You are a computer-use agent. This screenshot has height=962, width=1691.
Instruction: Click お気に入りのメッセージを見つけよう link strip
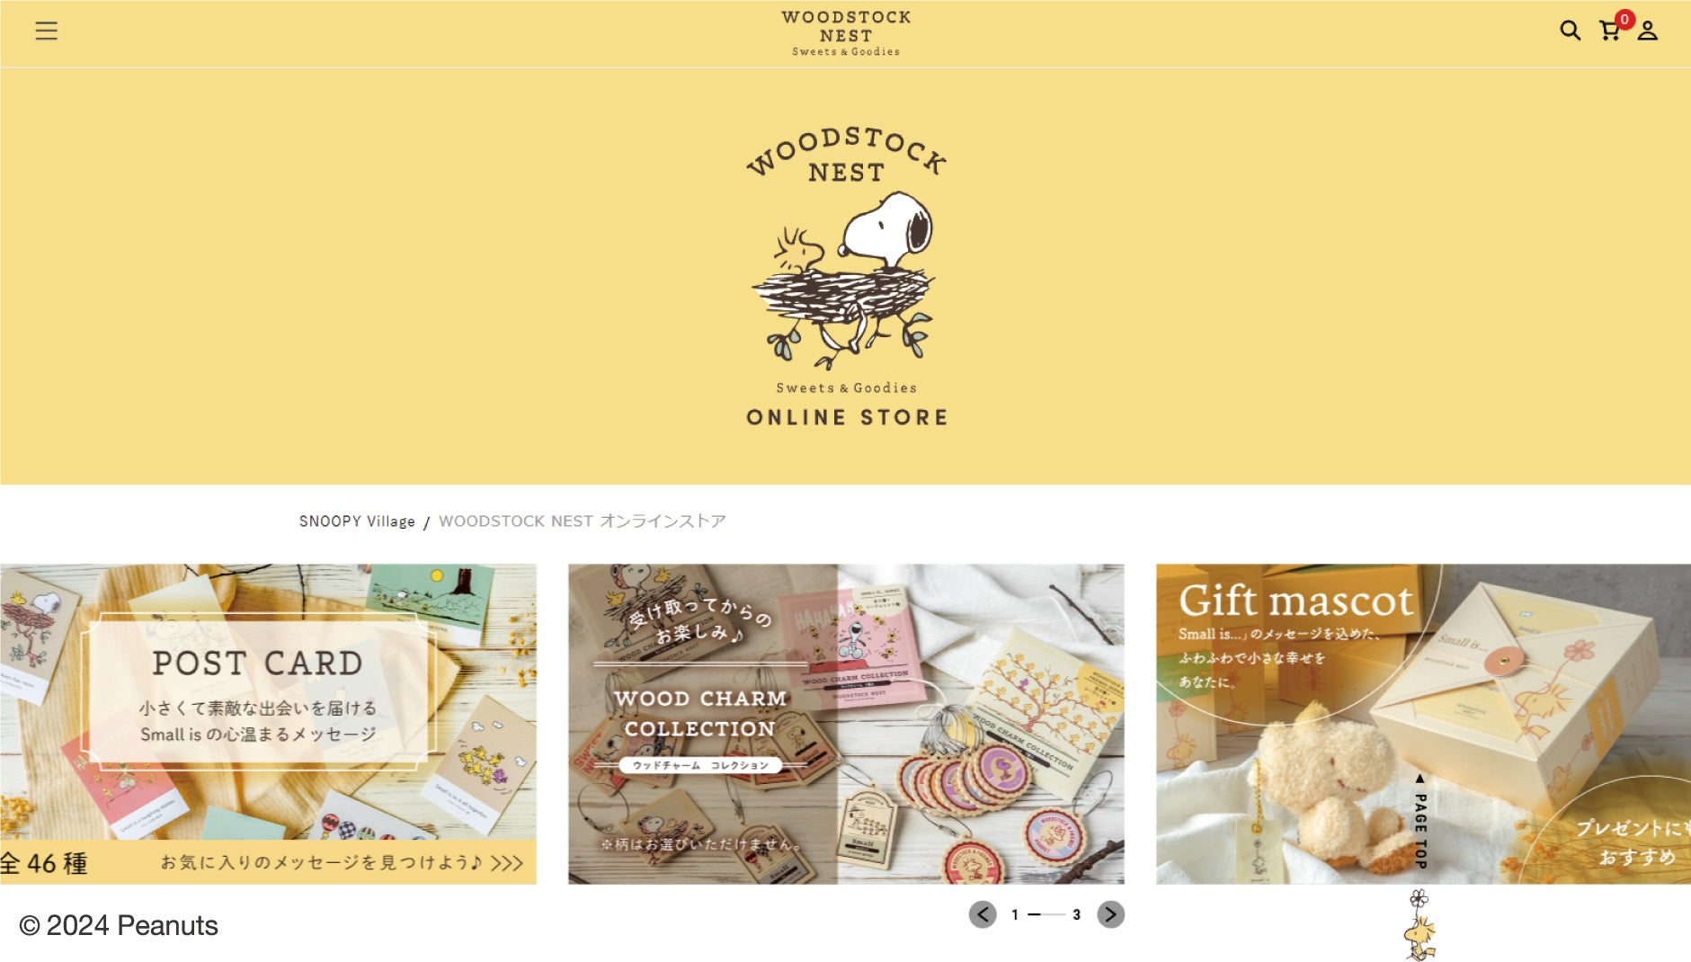coord(342,863)
